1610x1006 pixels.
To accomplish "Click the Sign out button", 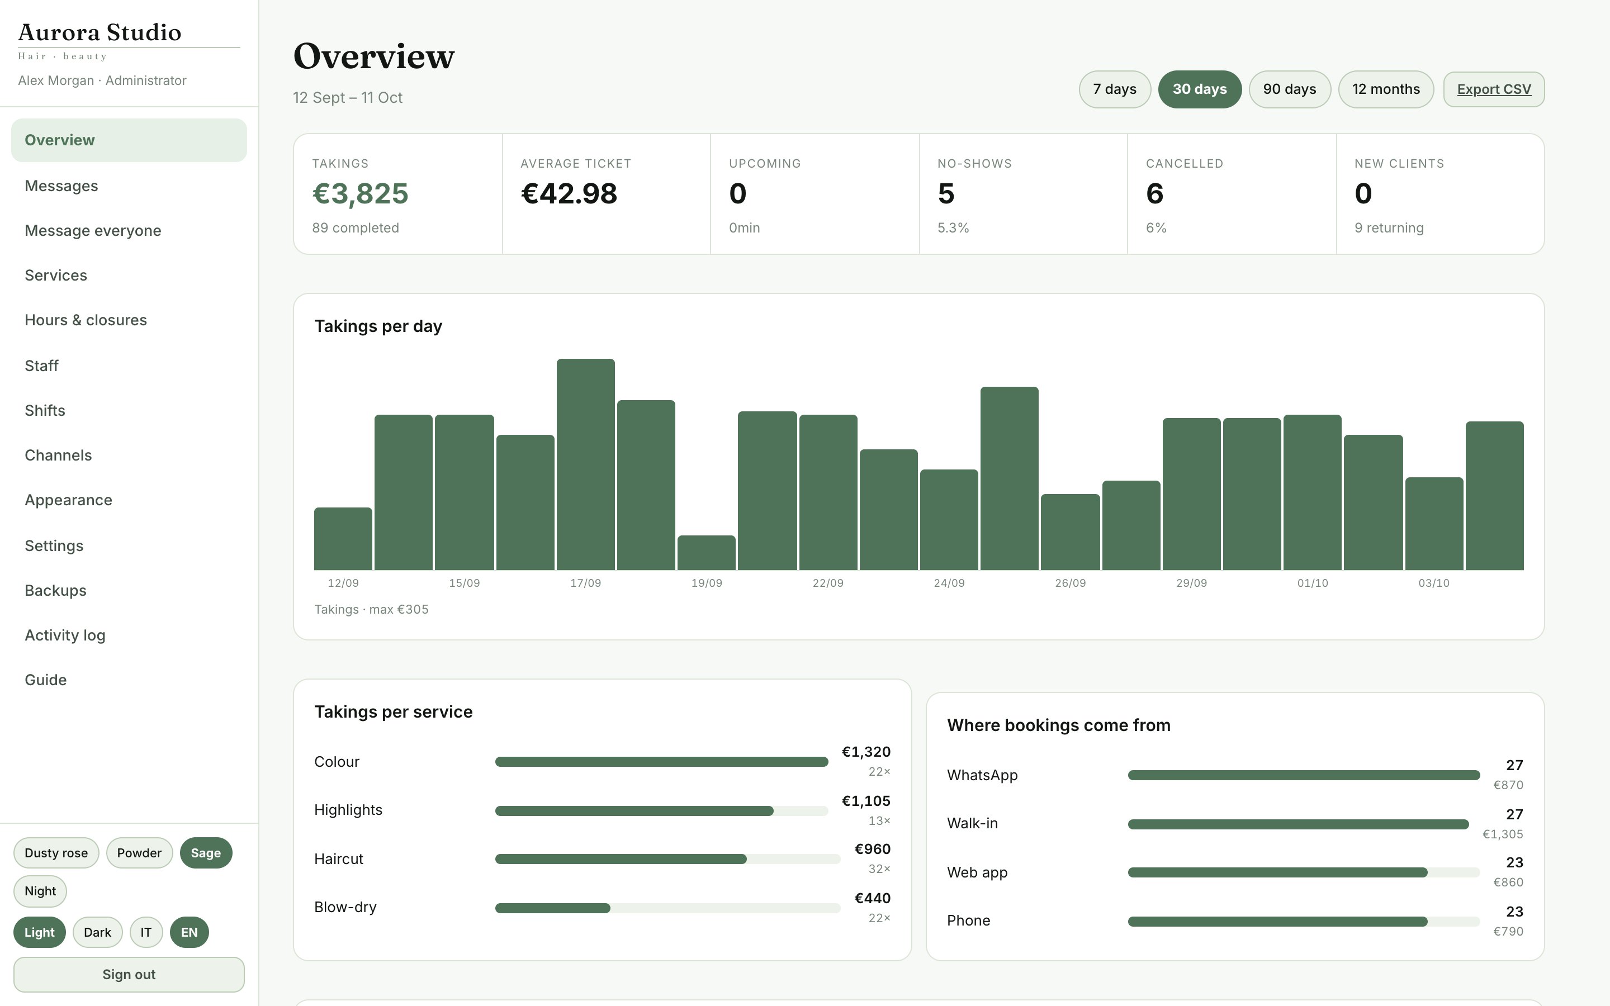I will [129, 974].
